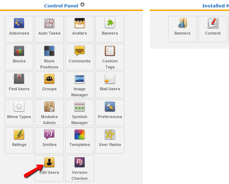Click the Mail Users icon
The height and width of the screenshot is (184, 229).
(110, 84)
